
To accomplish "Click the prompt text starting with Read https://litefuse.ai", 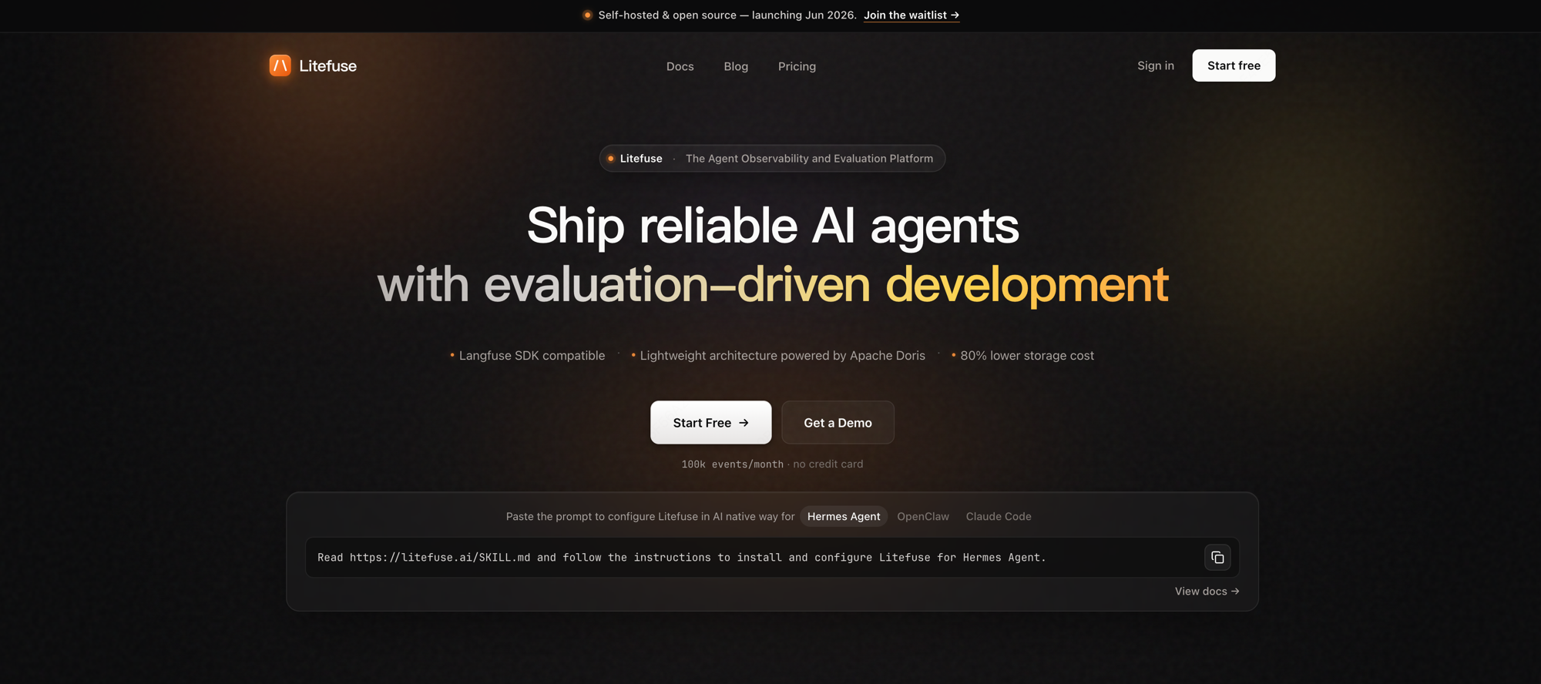I will coord(682,558).
